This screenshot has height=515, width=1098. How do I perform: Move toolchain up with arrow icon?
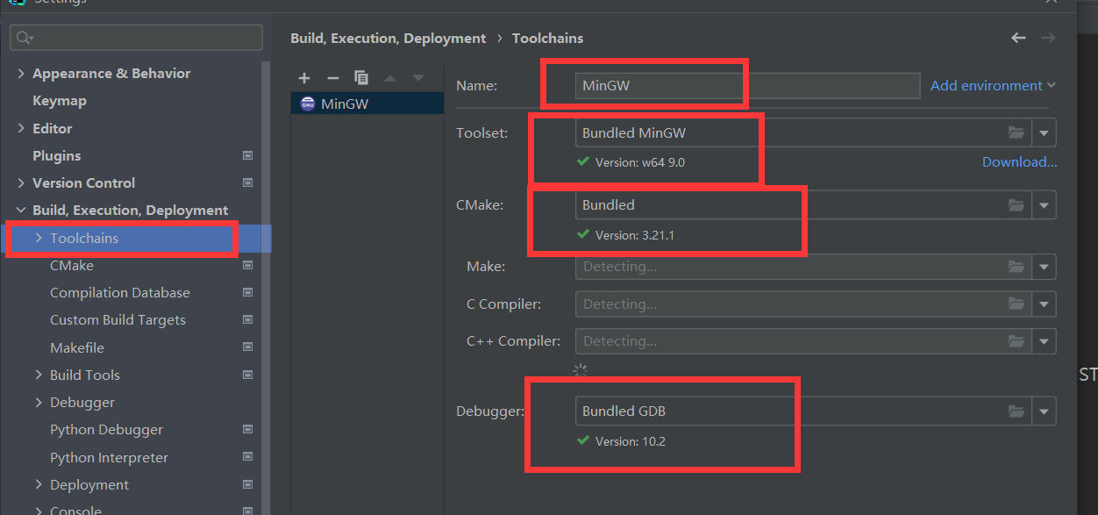pyautogui.click(x=390, y=78)
